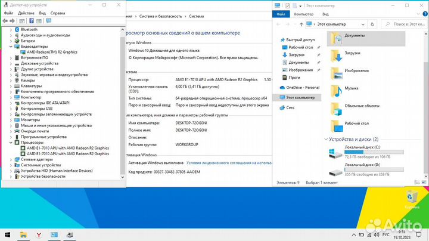Image resolution: width=429 pixels, height=241 pixels.
Task: Click the Up arrow in Explorer navigation
Action: pos(301,24)
